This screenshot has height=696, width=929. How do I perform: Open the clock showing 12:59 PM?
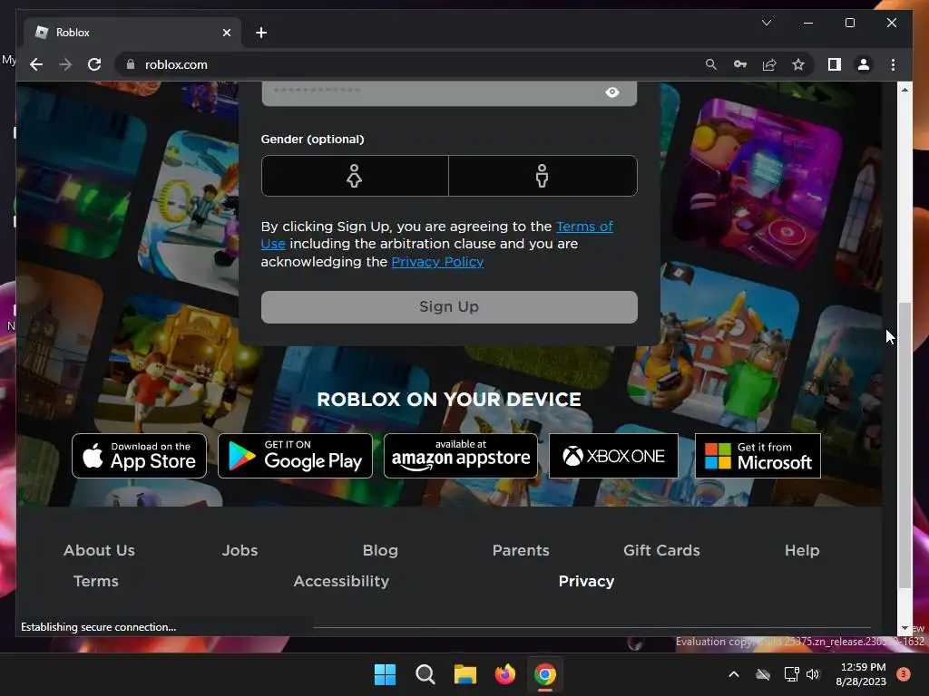click(x=862, y=674)
